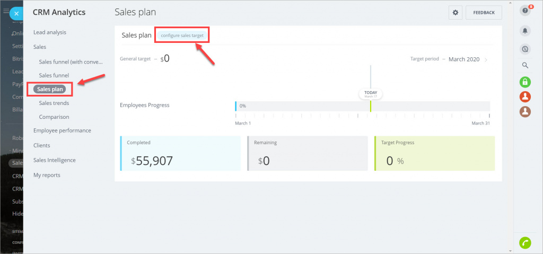Screen dimensions: 543x254
Task: Toggle the hamburger main menu icon
Action: pyautogui.click(x=6, y=11)
